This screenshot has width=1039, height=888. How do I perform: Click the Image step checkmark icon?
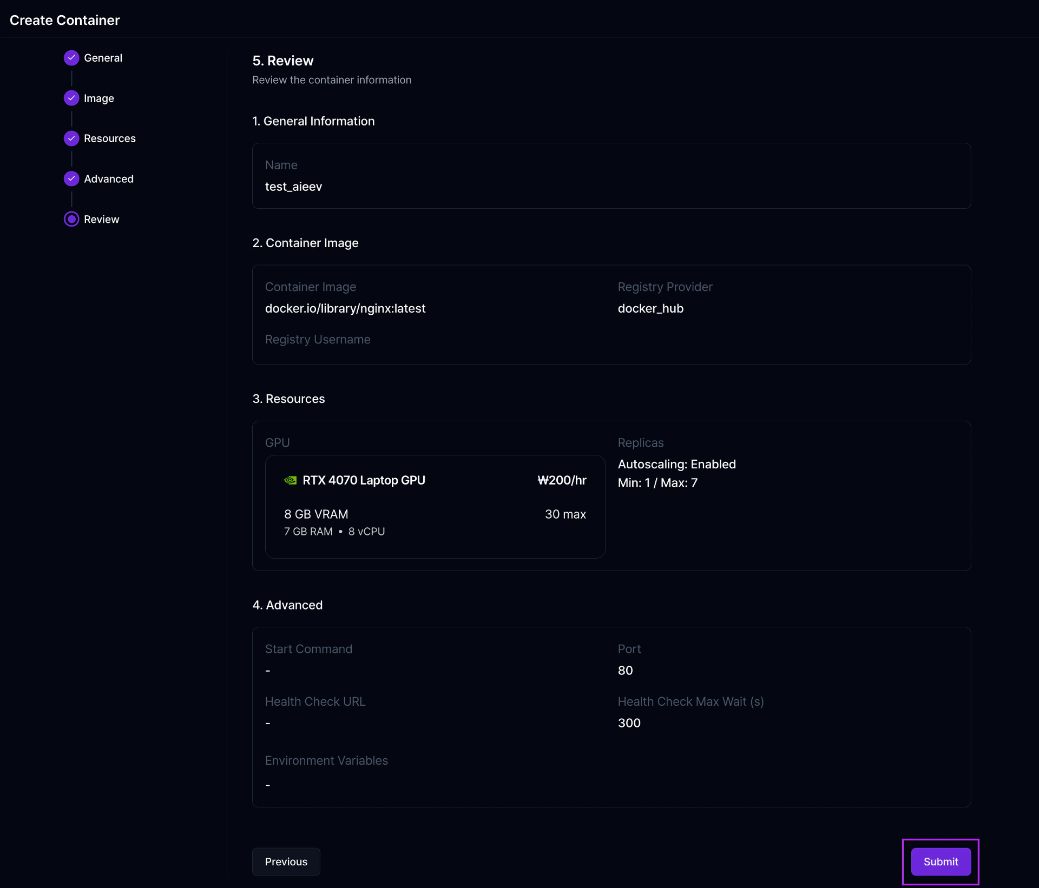71,98
